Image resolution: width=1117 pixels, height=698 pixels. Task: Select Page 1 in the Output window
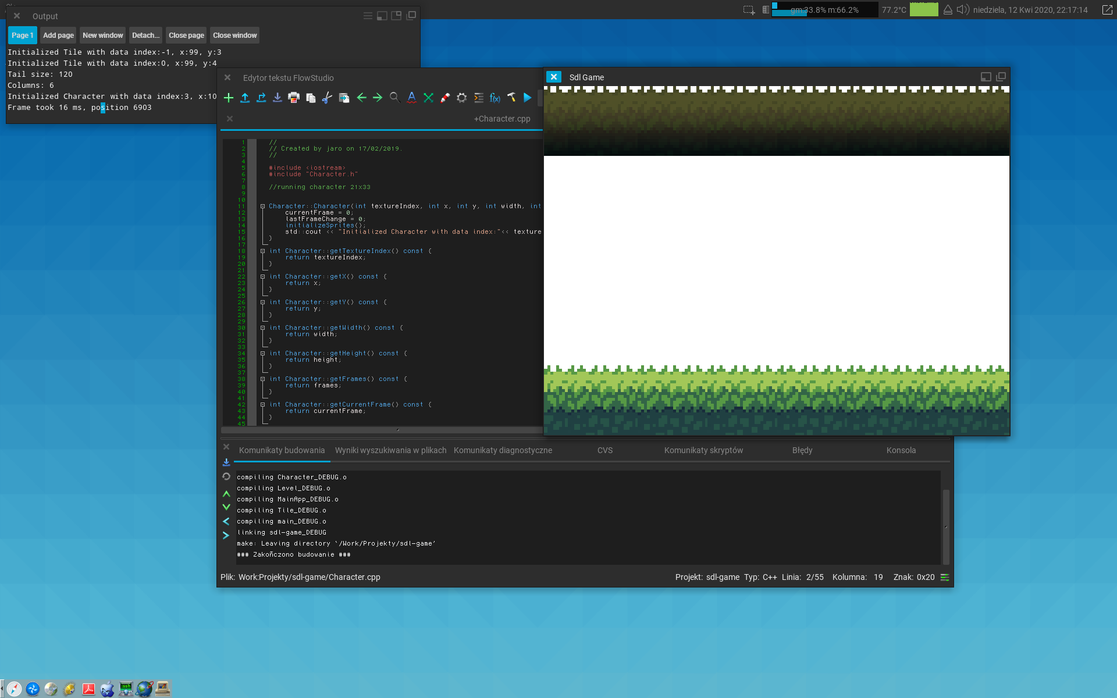point(22,35)
